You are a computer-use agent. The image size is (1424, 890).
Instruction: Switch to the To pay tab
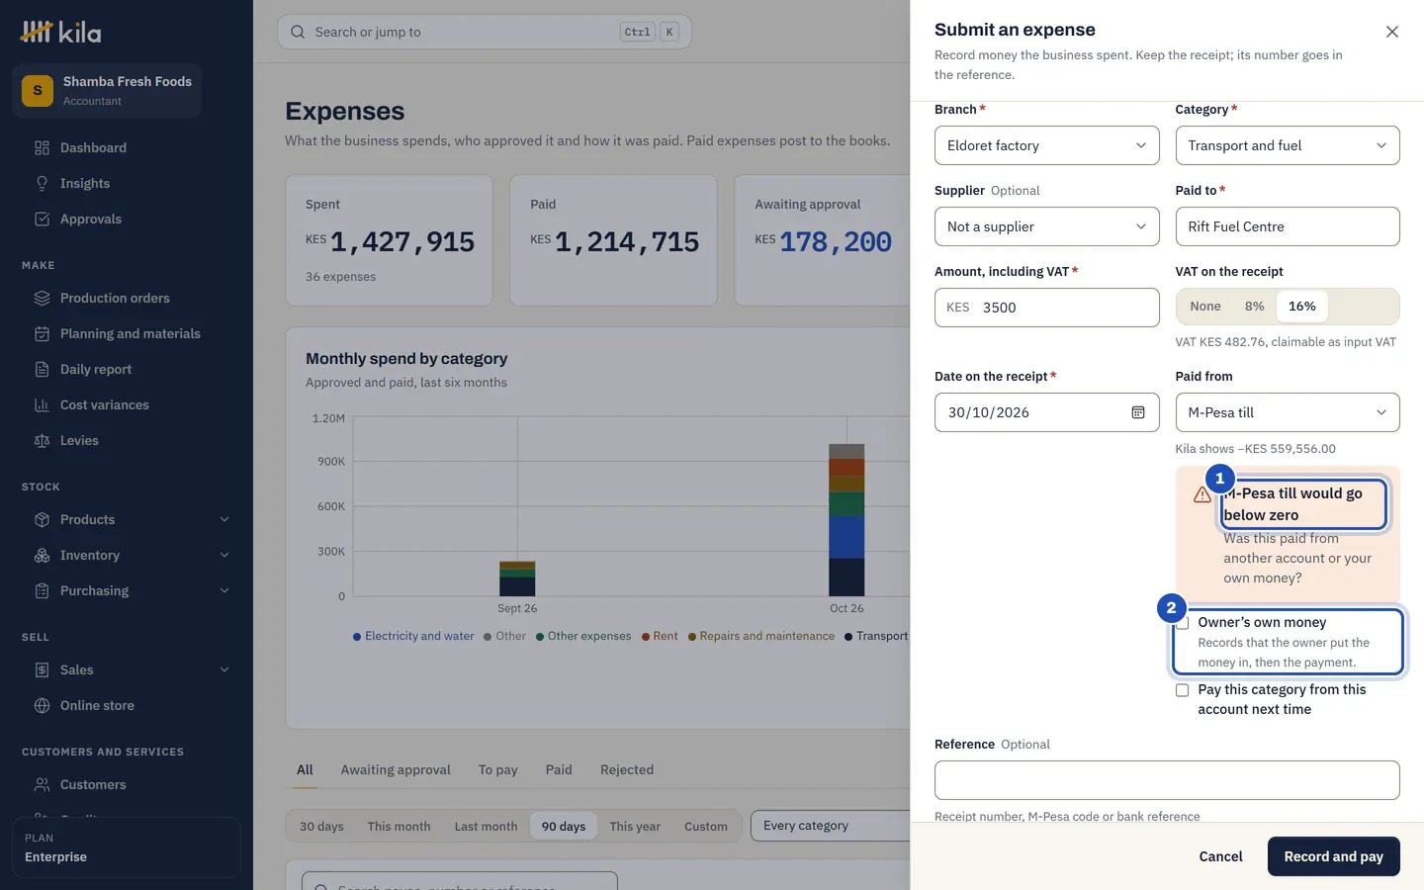tap(498, 770)
